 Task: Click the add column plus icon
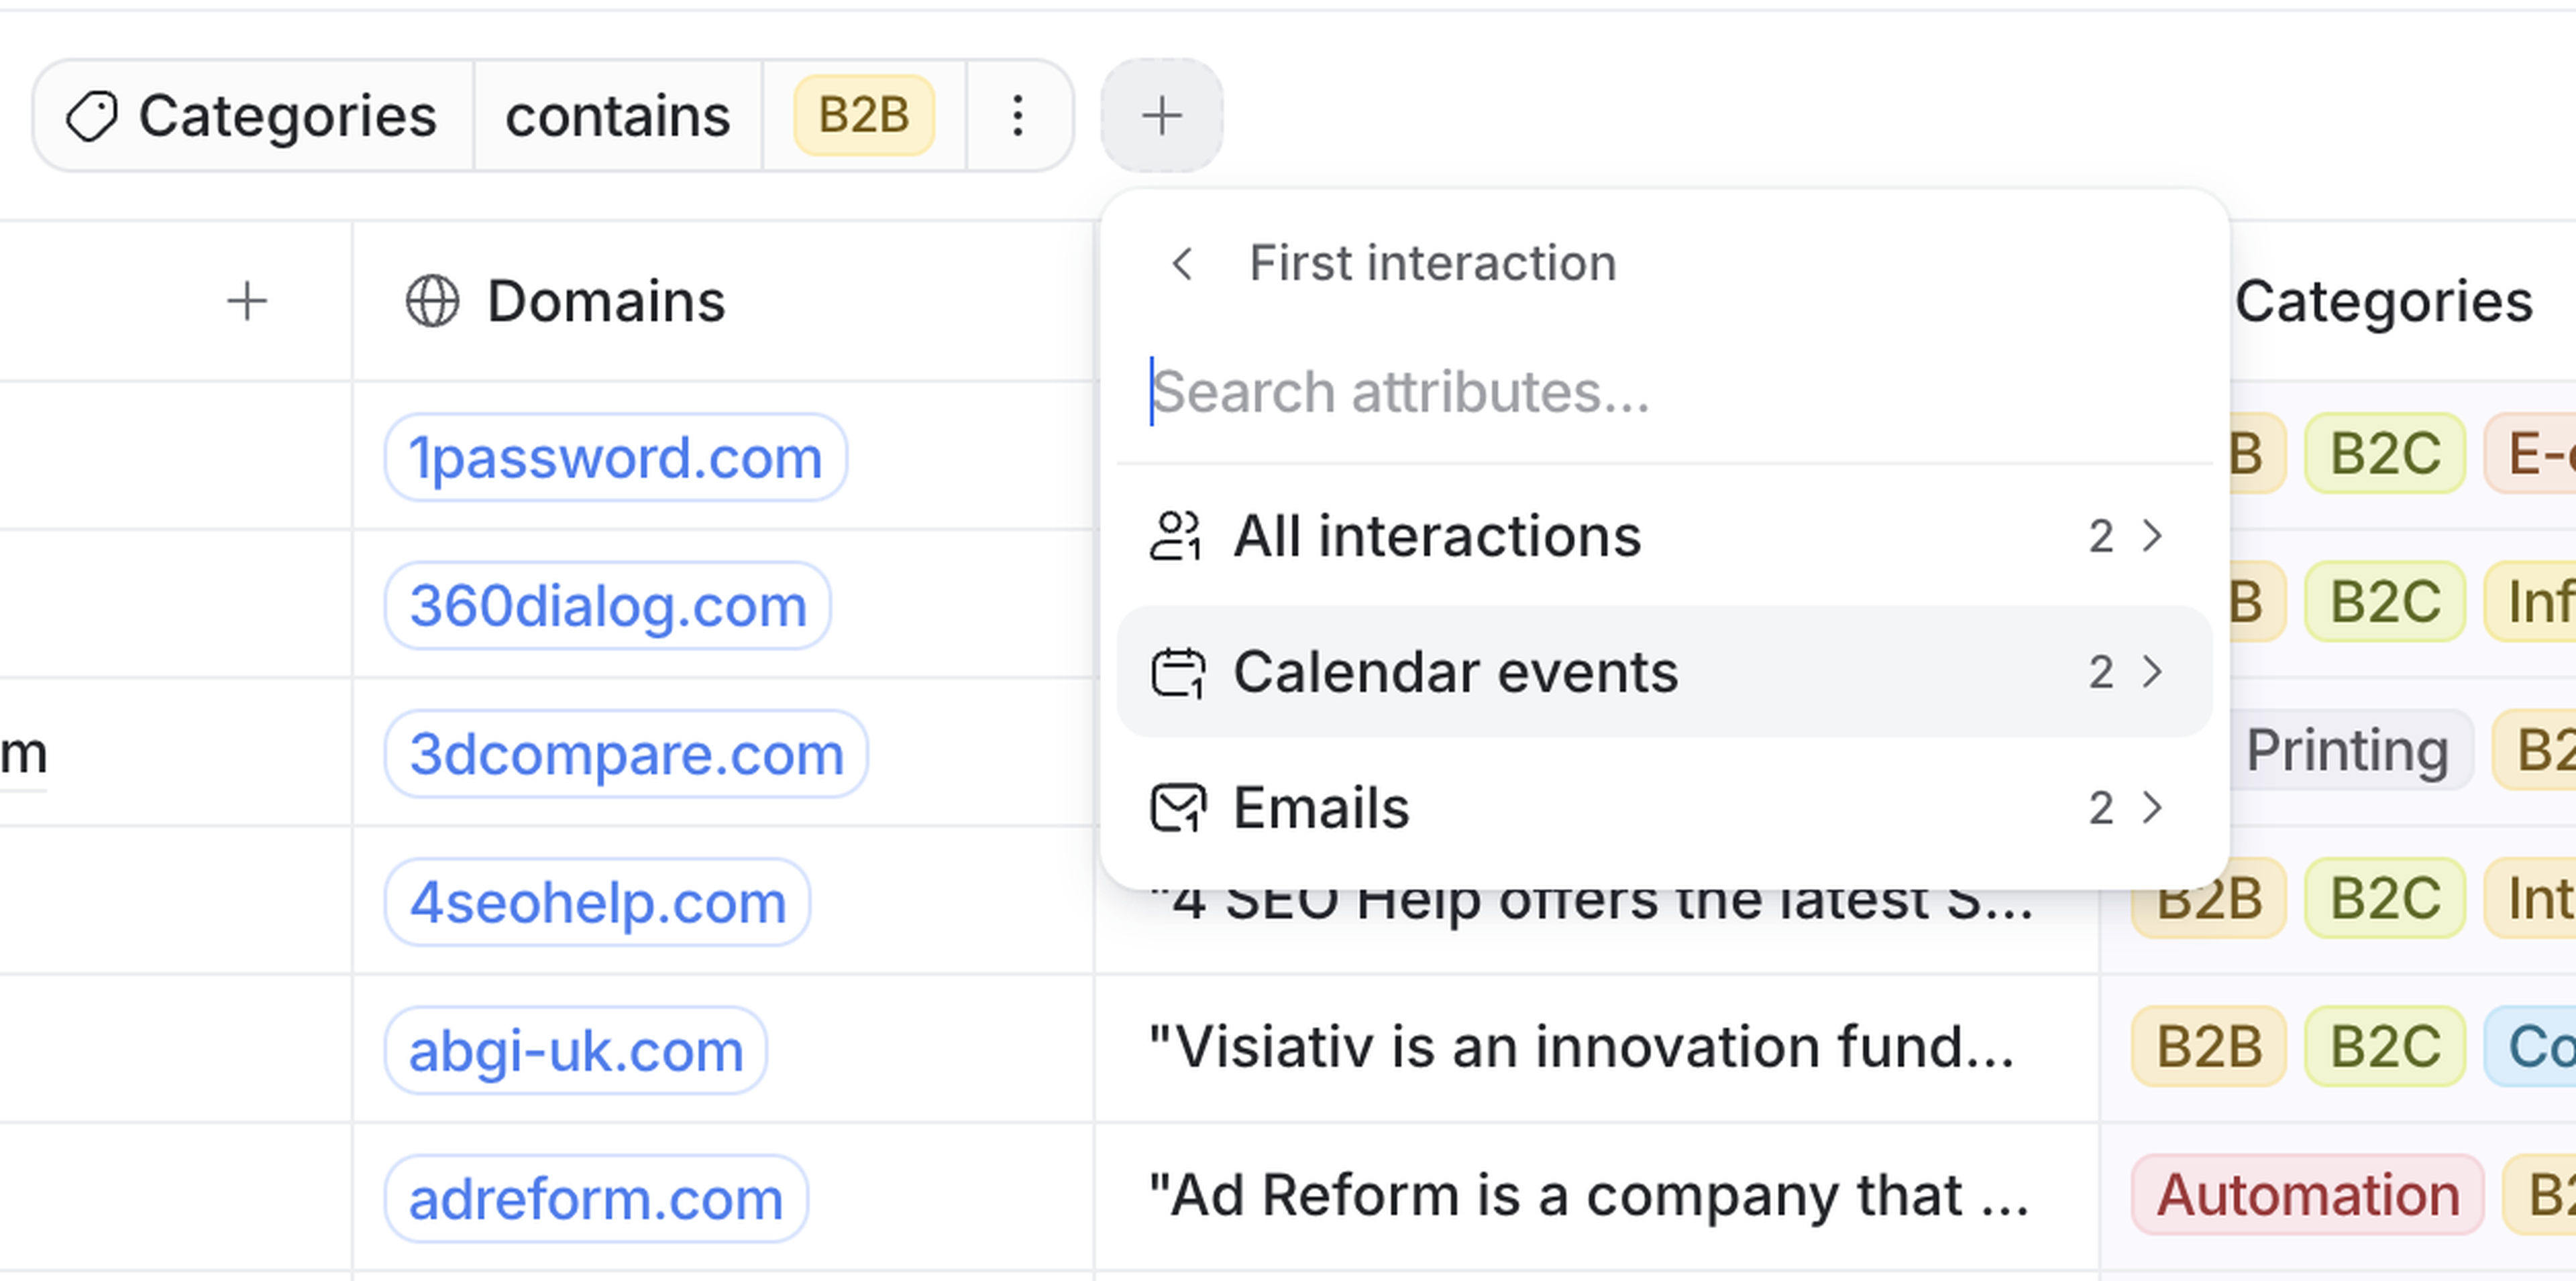pyautogui.click(x=247, y=302)
